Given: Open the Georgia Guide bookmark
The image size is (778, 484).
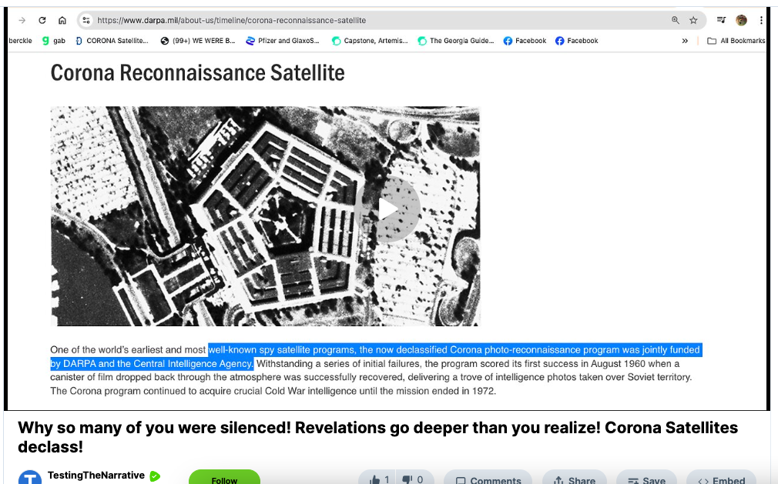Looking at the screenshot, I should tap(456, 41).
